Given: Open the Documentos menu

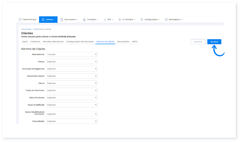Looking at the screenshot, I should pos(69,19).
